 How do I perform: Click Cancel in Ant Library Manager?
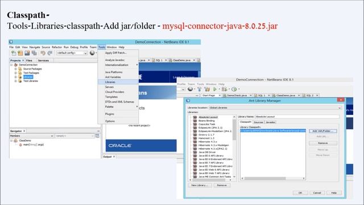click(317, 193)
